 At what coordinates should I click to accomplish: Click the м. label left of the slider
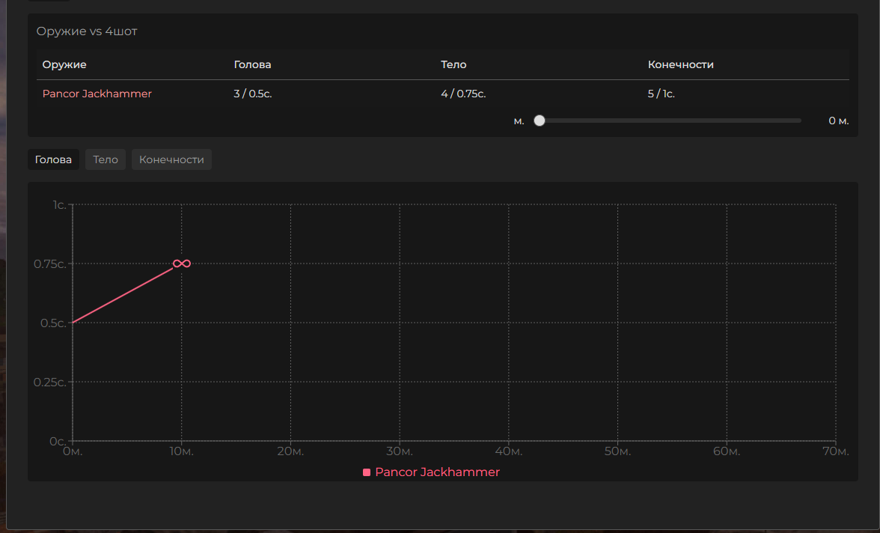coord(519,121)
